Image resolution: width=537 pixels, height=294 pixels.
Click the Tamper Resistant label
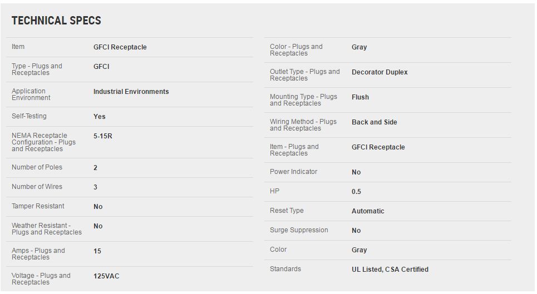pyautogui.click(x=38, y=206)
